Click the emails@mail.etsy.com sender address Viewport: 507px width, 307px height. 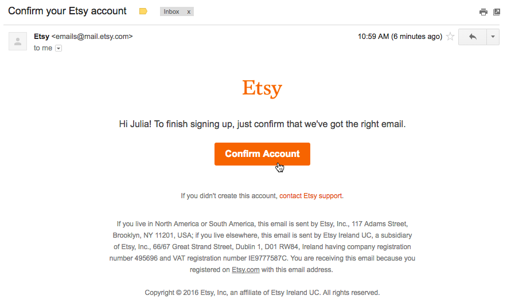pos(92,36)
